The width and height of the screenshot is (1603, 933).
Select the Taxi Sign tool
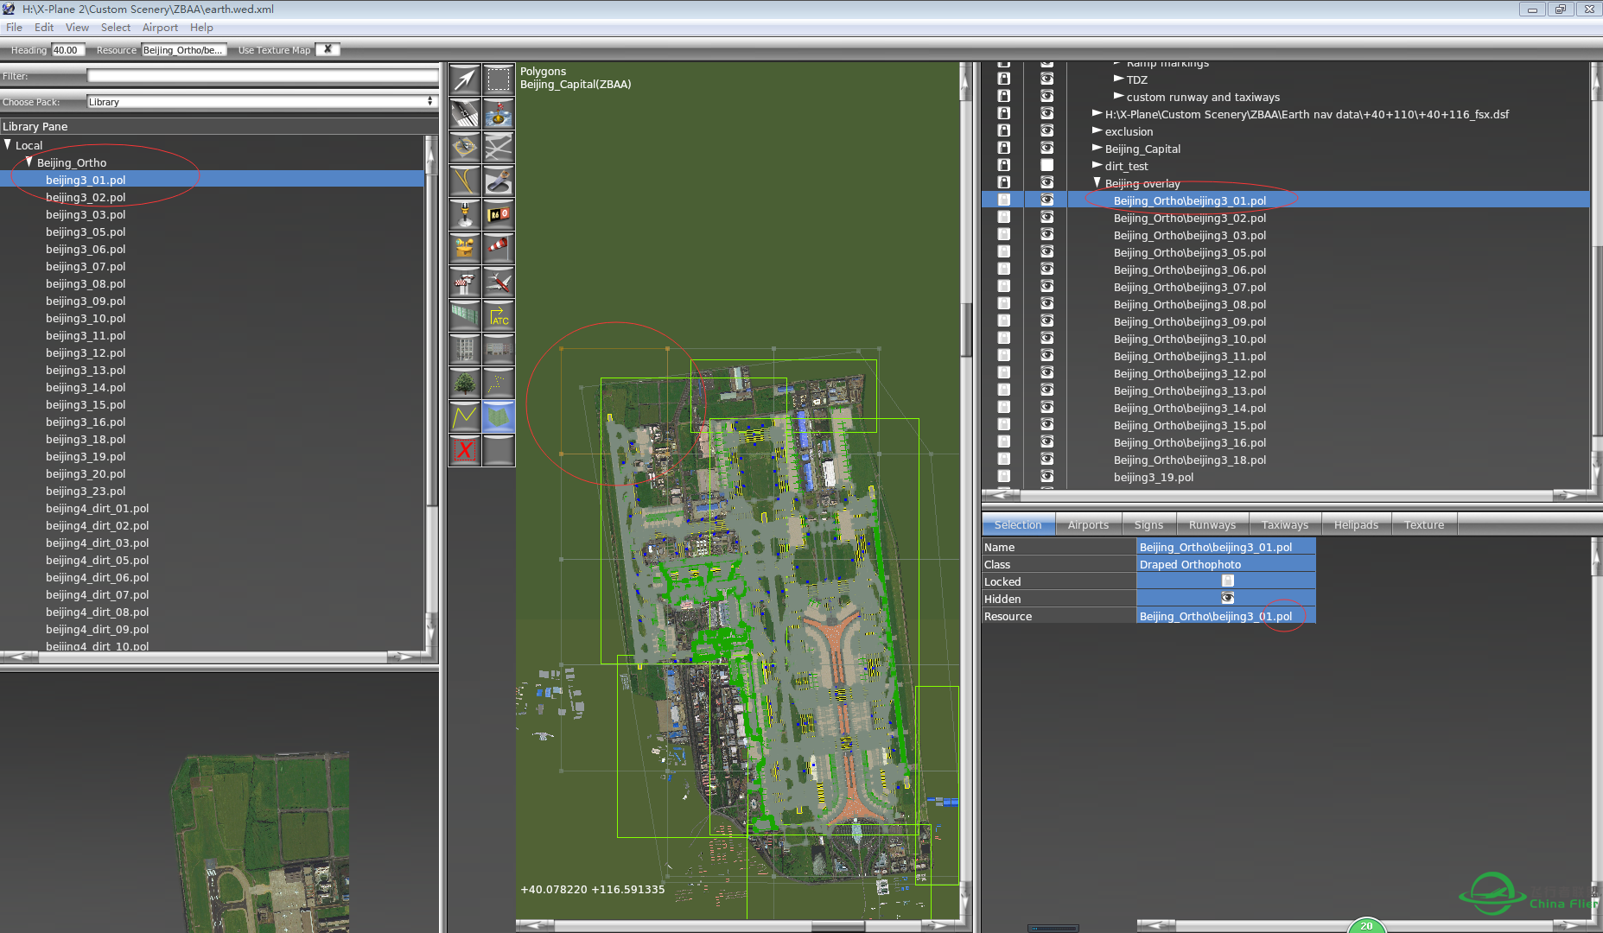pyautogui.click(x=499, y=214)
